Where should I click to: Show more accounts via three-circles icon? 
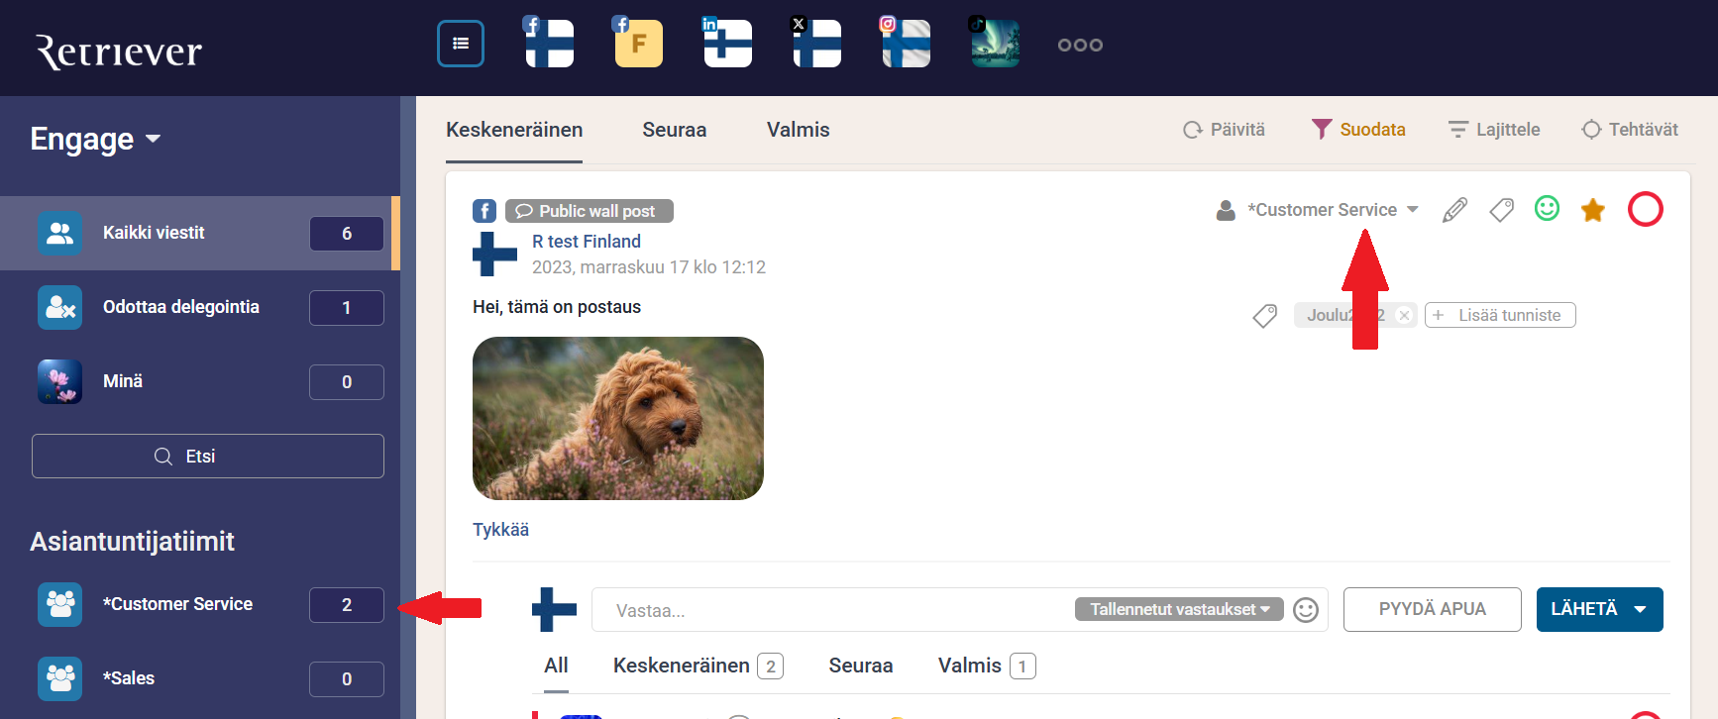pos(1080,45)
